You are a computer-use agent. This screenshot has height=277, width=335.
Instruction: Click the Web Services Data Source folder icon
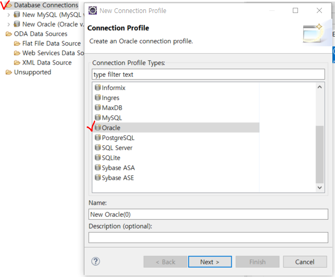(17, 53)
